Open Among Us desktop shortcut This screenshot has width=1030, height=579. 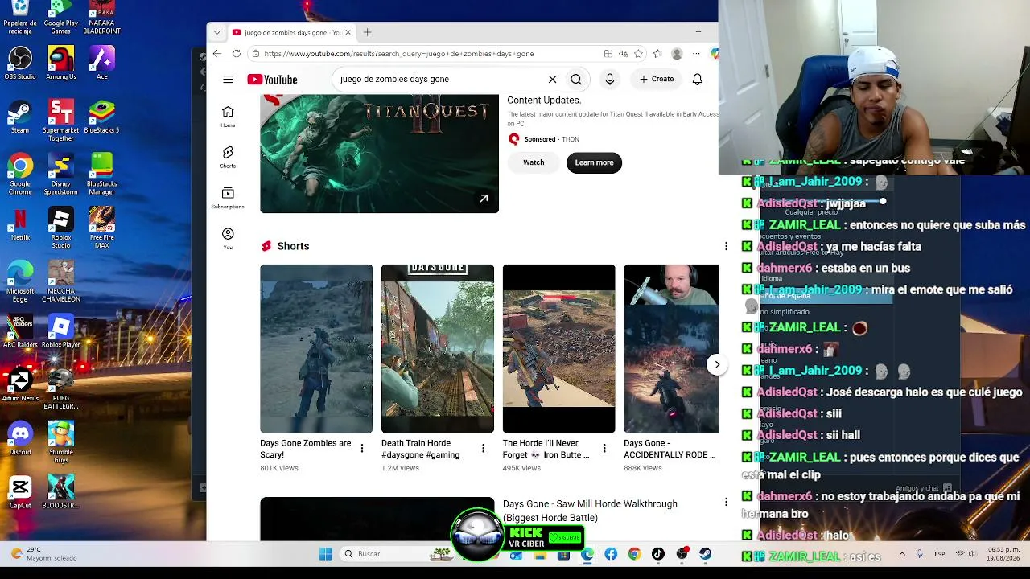click(x=61, y=64)
